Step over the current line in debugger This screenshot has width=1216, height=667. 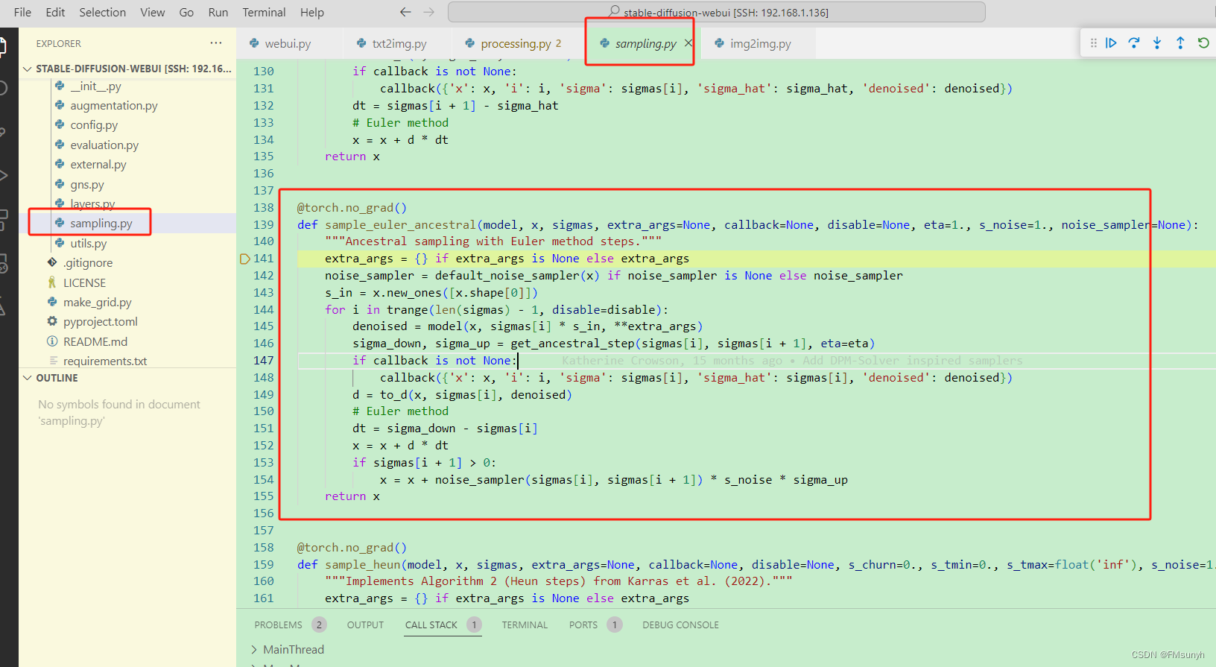tap(1134, 43)
